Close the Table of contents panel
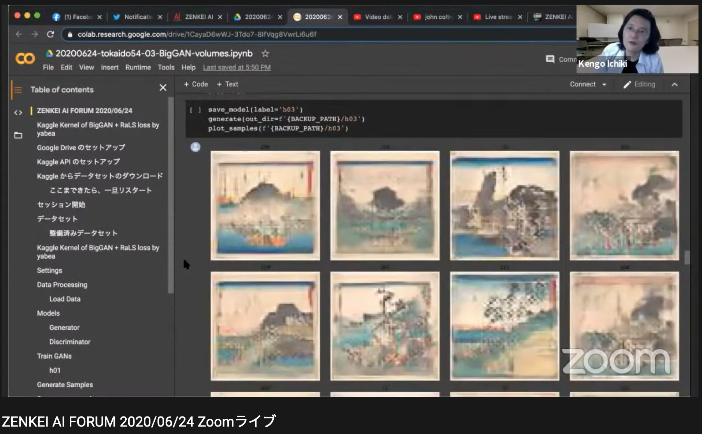 pyautogui.click(x=163, y=88)
